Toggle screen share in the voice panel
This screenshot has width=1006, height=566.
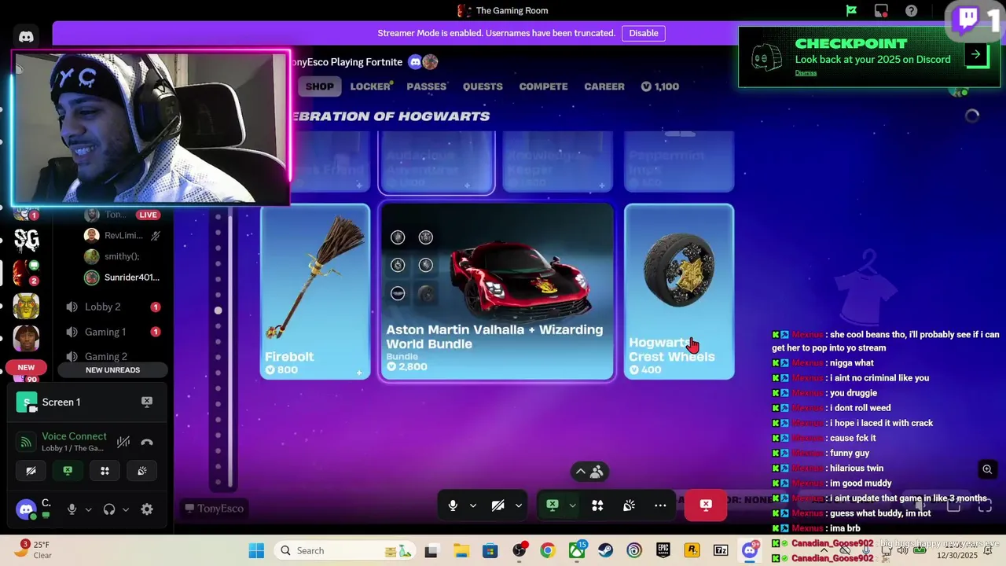[68, 471]
